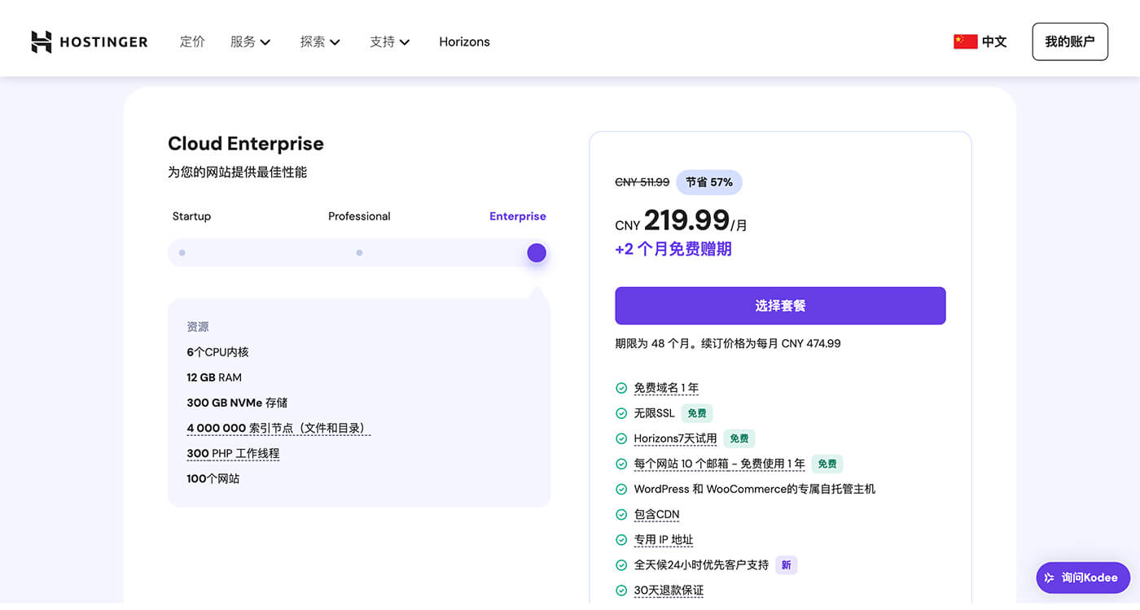Image resolution: width=1140 pixels, height=610 pixels.
Task: Click checkmark icon beside 30天退款保证
Action: 621,590
